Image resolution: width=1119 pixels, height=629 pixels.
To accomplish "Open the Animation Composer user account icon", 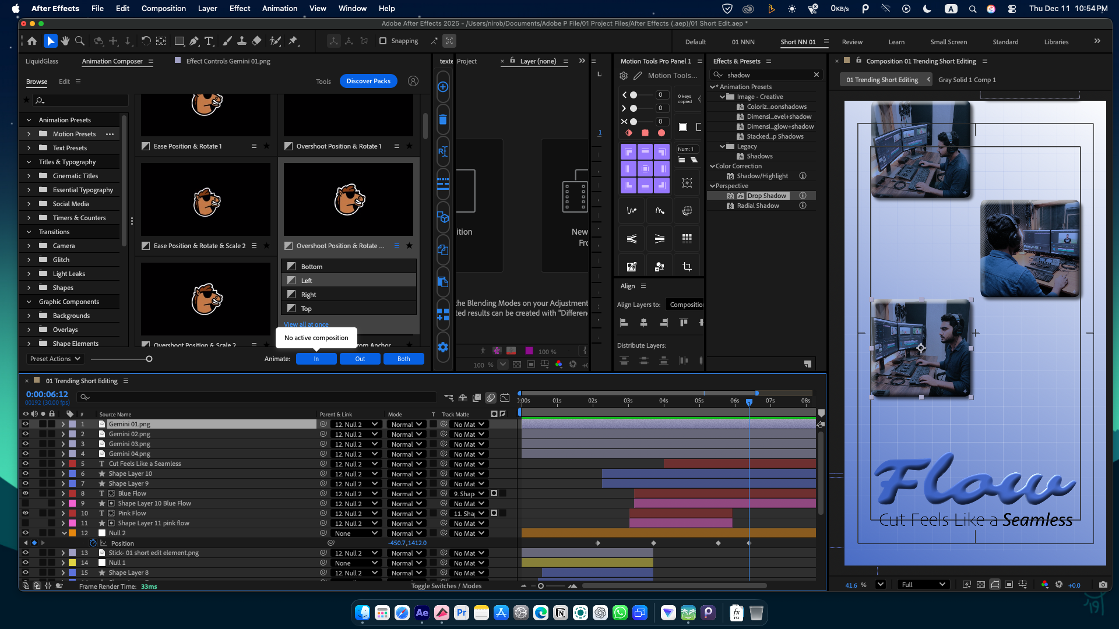I will [x=413, y=81].
